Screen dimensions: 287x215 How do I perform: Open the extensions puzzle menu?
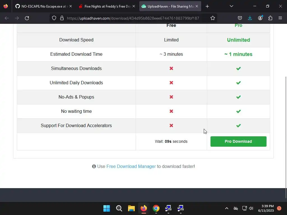tap(270, 18)
